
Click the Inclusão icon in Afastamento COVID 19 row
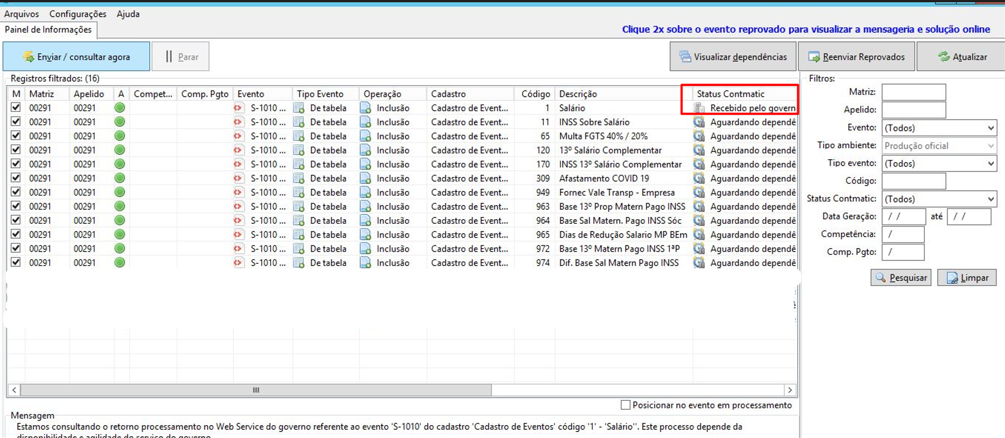(x=365, y=178)
